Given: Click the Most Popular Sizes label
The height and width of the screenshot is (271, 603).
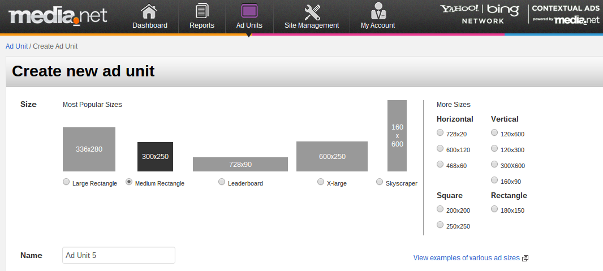Looking at the screenshot, I should point(92,105).
